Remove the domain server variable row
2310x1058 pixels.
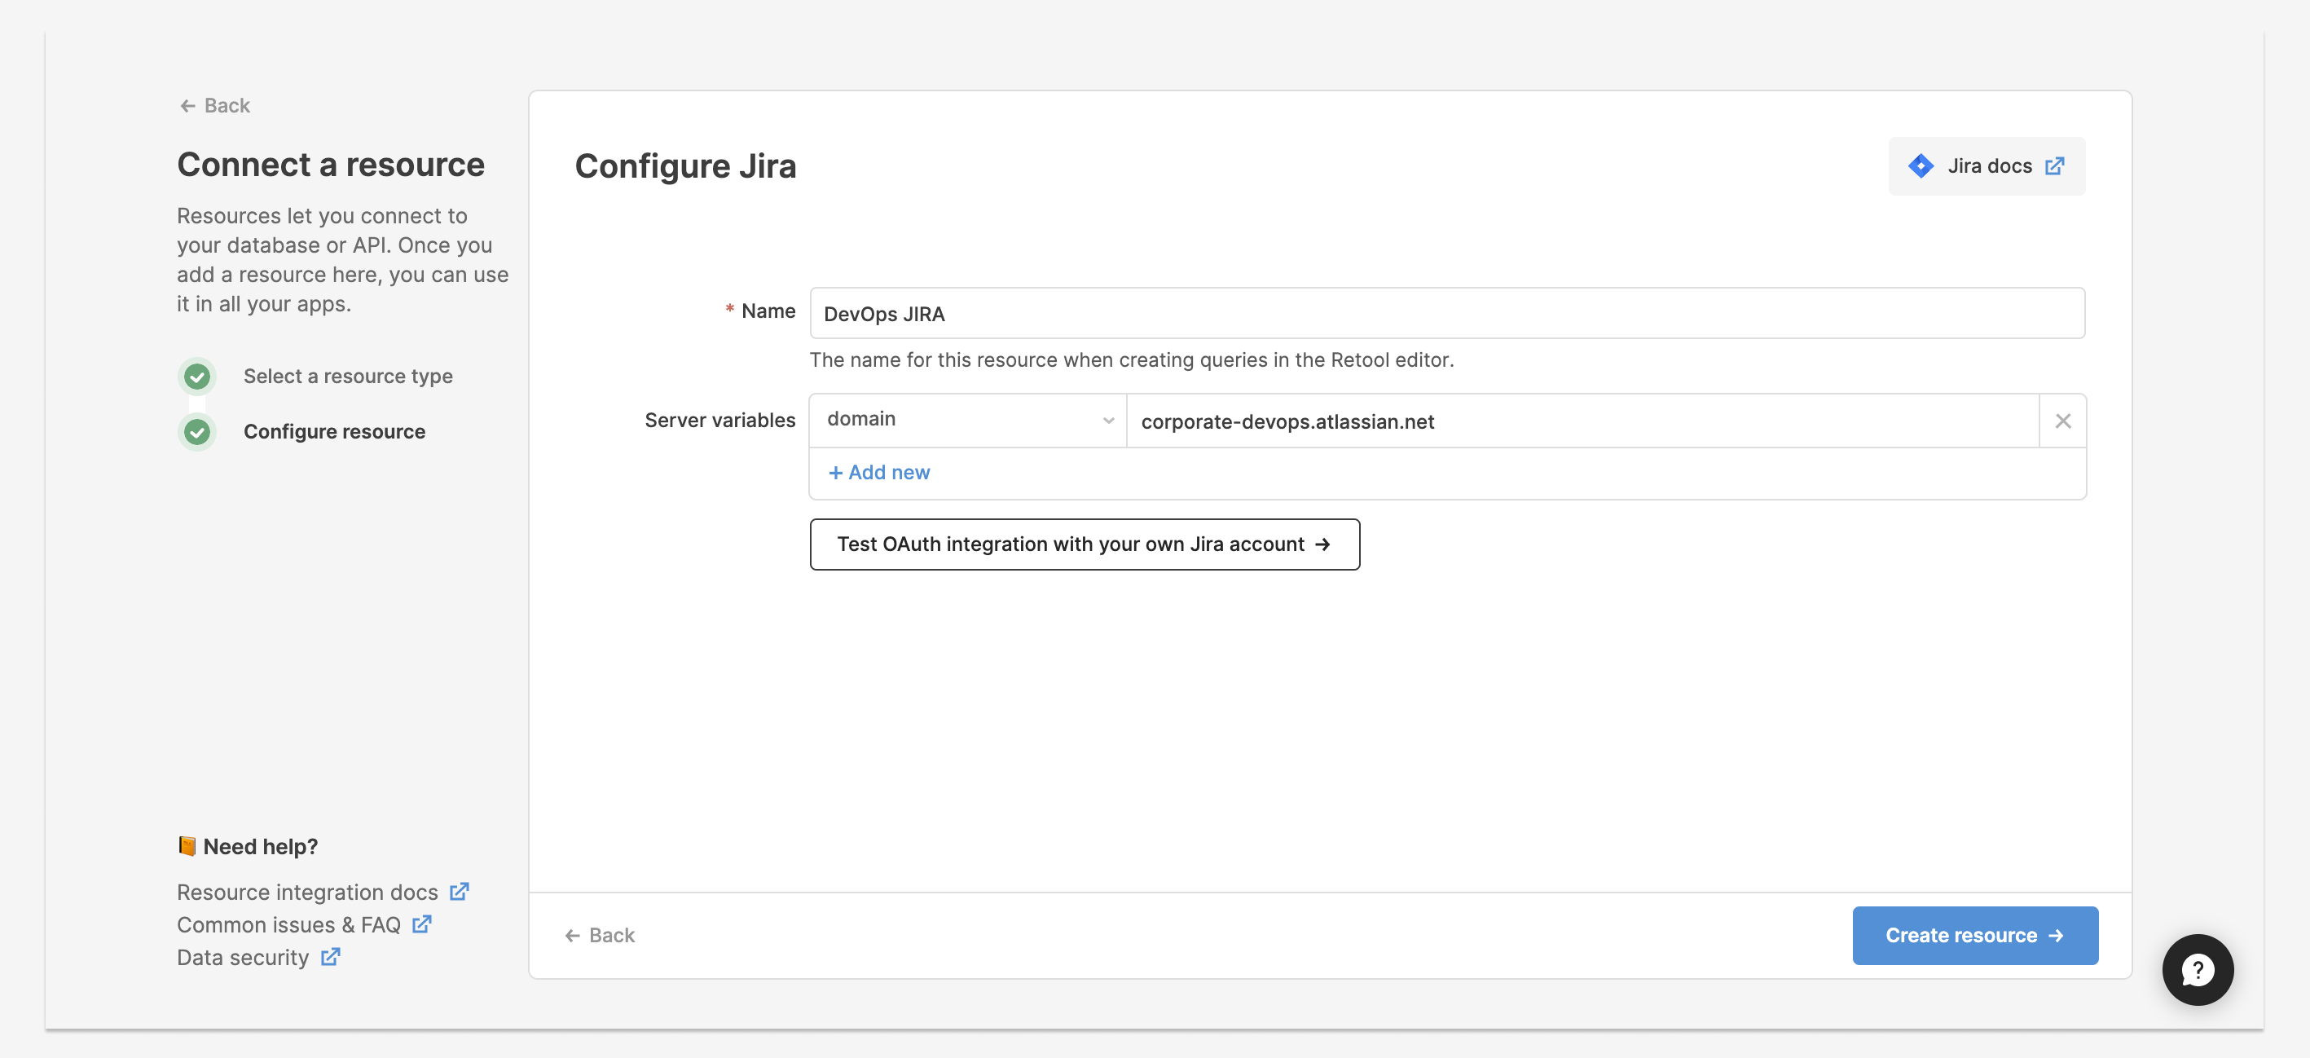2062,421
